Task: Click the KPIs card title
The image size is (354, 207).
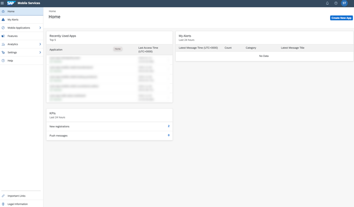Action: point(52,113)
